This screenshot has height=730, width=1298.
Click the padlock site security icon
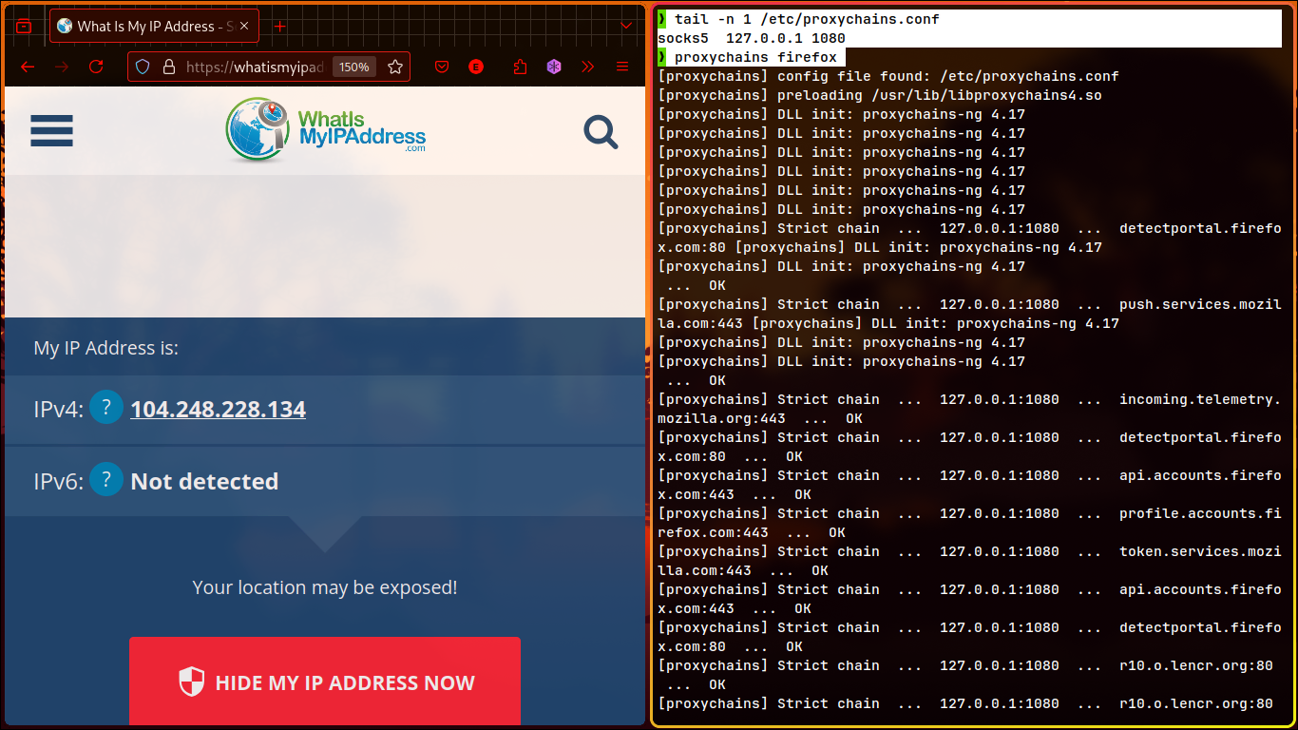169,67
